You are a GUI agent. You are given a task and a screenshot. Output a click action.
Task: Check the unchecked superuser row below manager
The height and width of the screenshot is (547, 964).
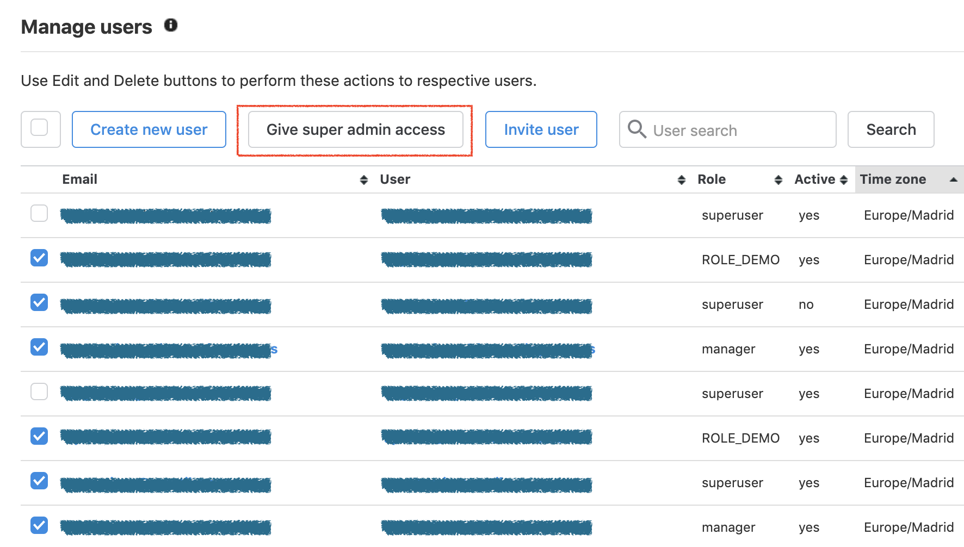click(x=39, y=391)
